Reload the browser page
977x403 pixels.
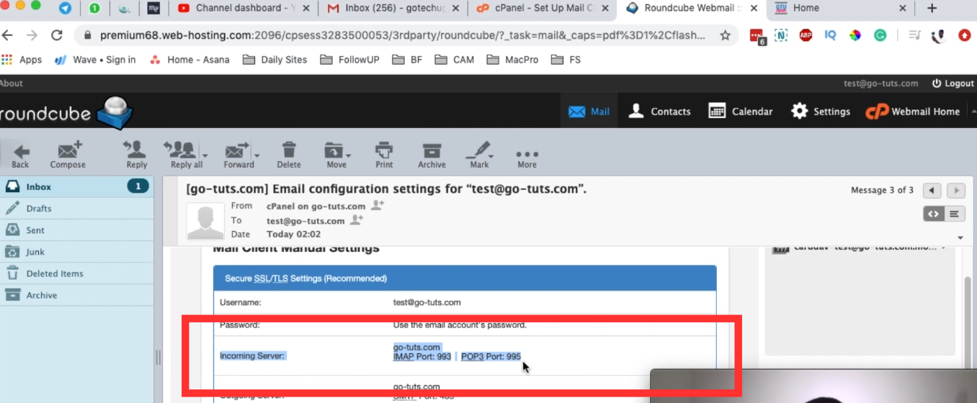point(57,35)
